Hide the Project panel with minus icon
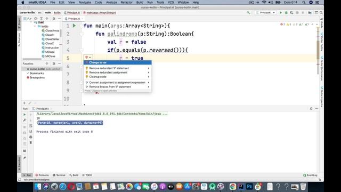The width and height of the screenshot is (341, 192). pos(59,19)
